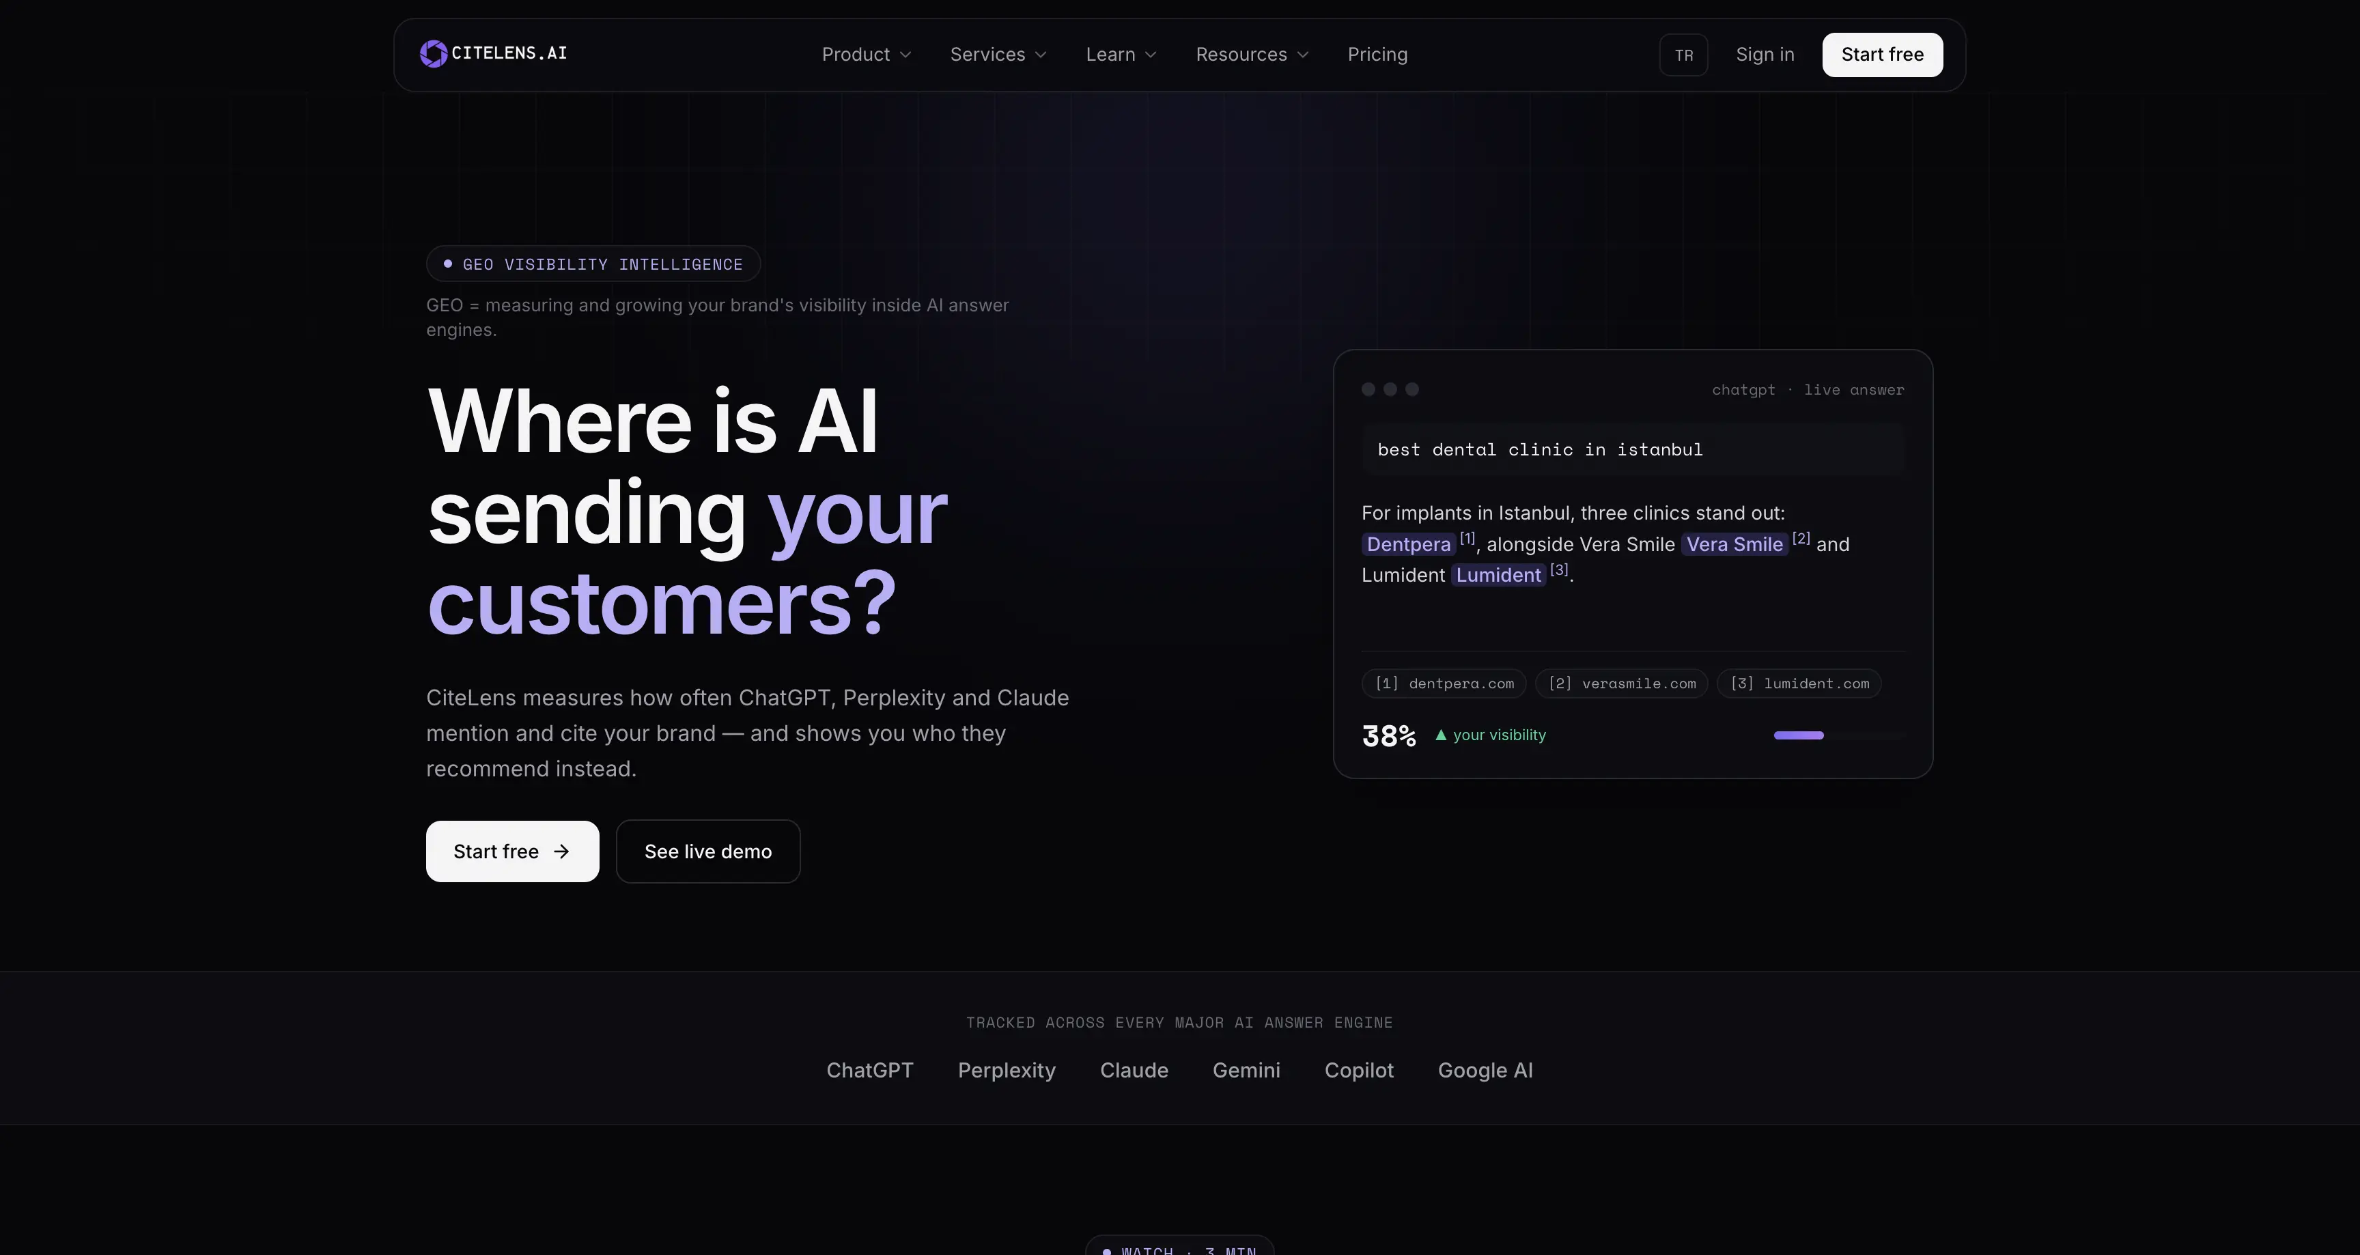Click the highlighted Dentpera mention
Screen dimensions: 2360x1255
point(1408,544)
